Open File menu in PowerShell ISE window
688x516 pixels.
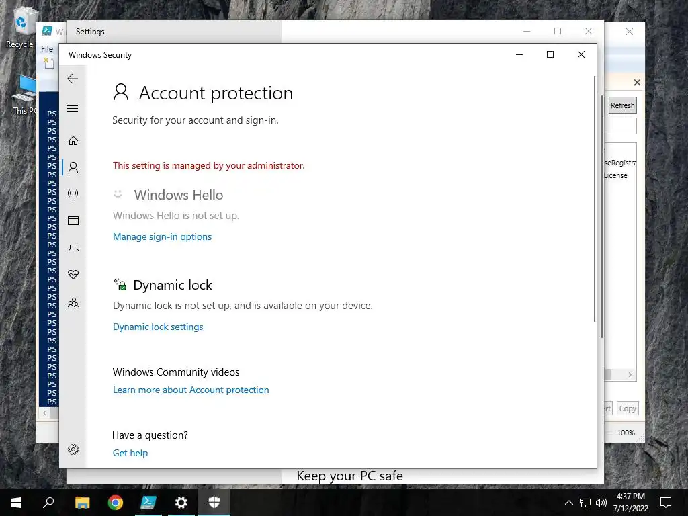(47, 48)
